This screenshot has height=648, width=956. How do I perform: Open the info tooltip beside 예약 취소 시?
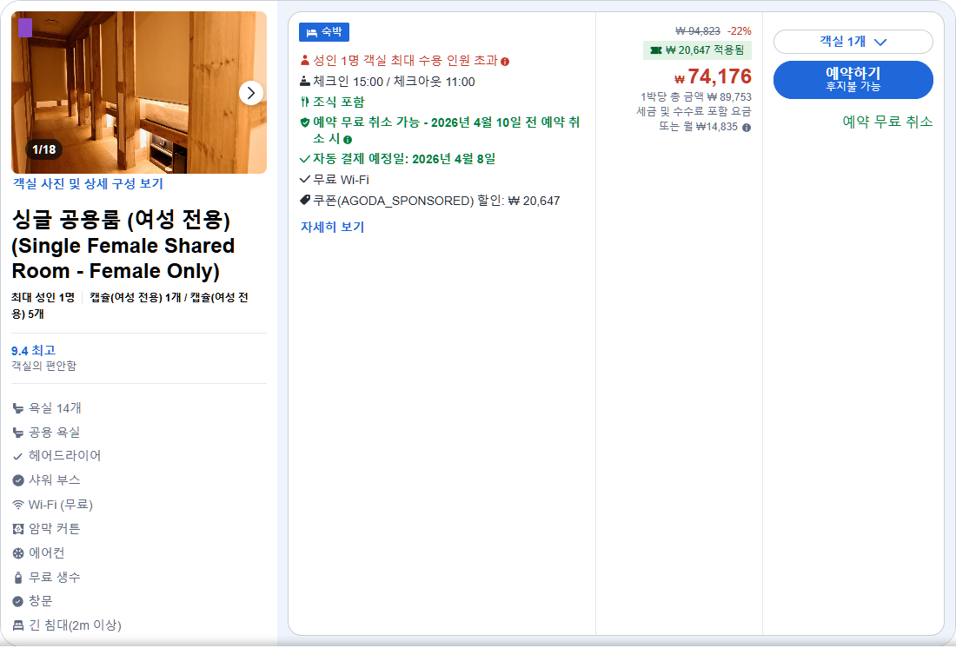pyautogui.click(x=348, y=140)
